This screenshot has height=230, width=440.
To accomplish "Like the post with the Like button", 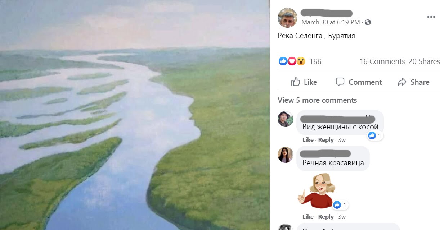I will point(304,82).
